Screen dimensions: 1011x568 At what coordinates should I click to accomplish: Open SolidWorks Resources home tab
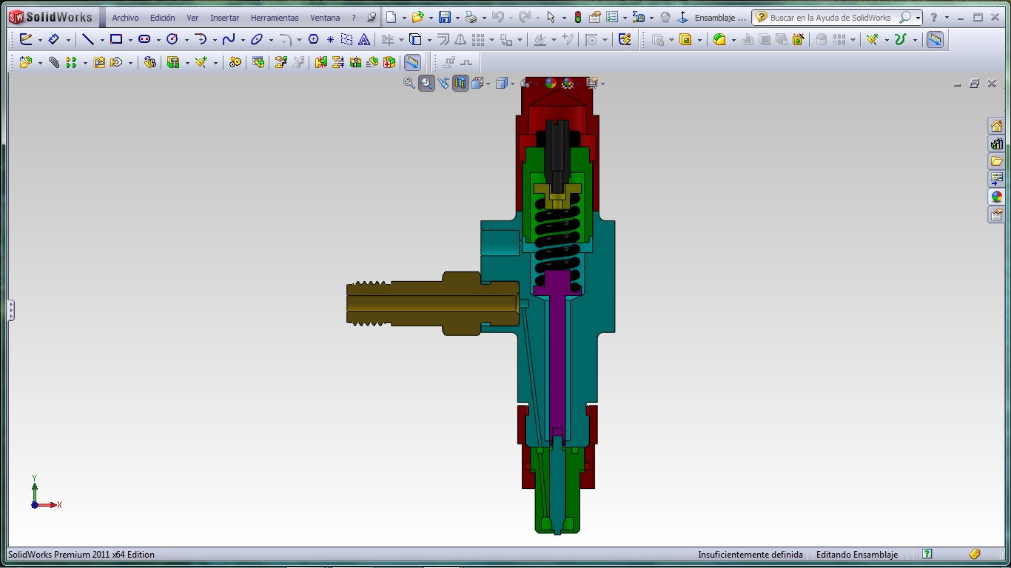click(x=996, y=126)
